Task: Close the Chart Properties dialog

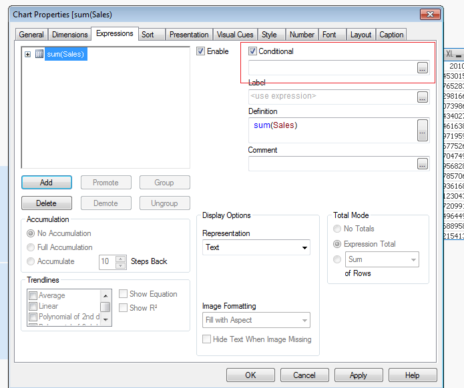Action: coord(430,14)
